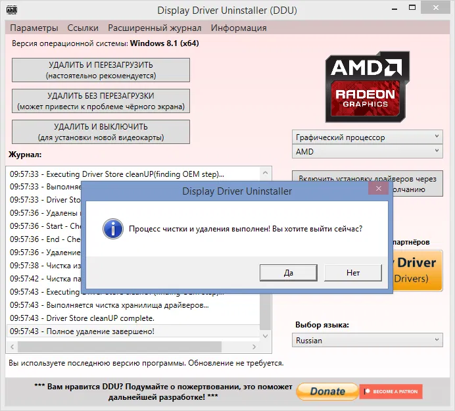Minimize the DDU main window
This screenshot has height=411, width=455.
pyautogui.click(x=395, y=9)
